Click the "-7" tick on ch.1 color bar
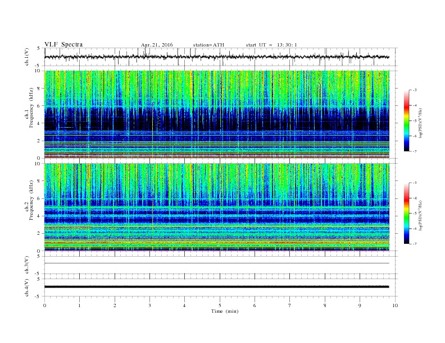 point(415,151)
